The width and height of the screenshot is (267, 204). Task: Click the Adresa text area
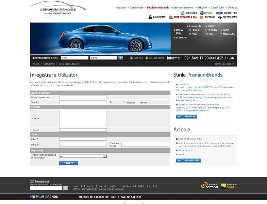tap(83, 119)
